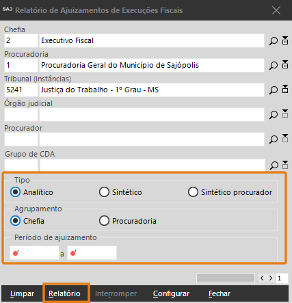Open the Procuradoria list selector icon
Image resolution: width=292 pixels, height=303 pixels.
(285, 64)
